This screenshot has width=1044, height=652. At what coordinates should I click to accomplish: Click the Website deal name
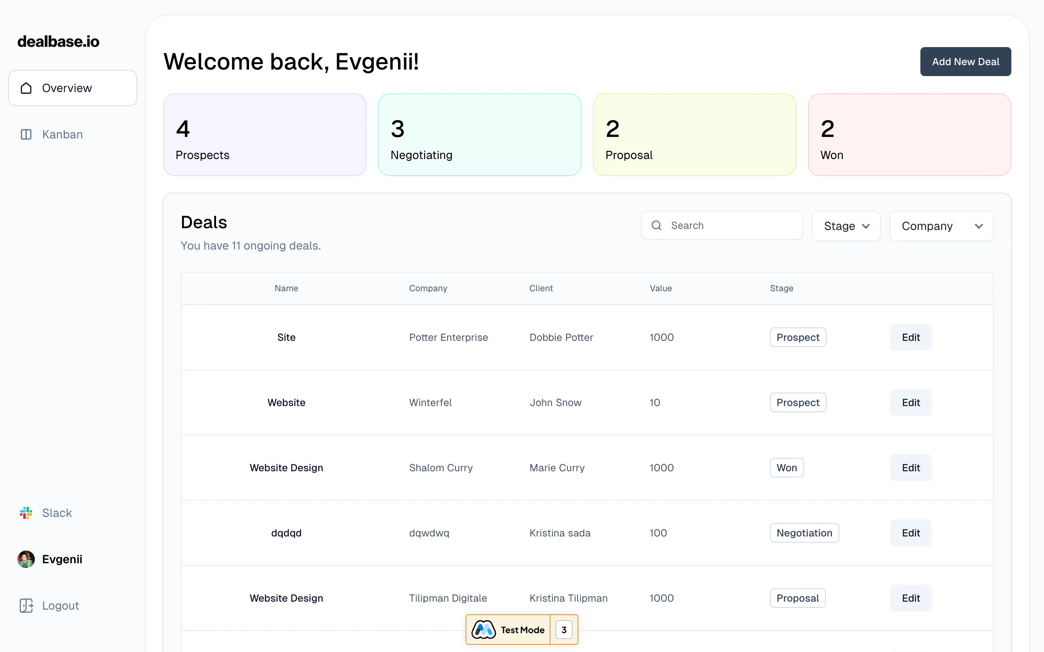(286, 402)
